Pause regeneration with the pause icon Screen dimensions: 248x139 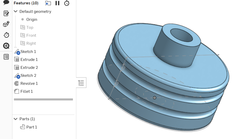[57, 3]
